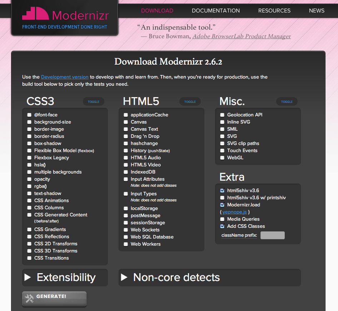
Task: Click the HTML5 TOGGLE button
Action: (190, 102)
